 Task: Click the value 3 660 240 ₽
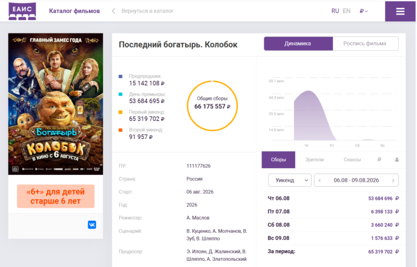(385, 225)
